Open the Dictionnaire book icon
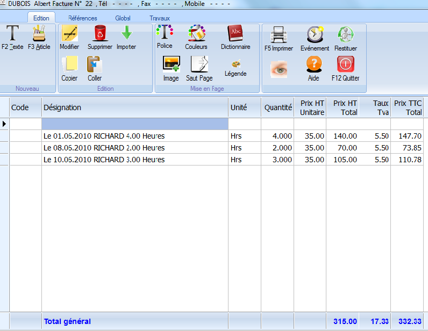The width and height of the screenshot is (428, 331). 236,34
